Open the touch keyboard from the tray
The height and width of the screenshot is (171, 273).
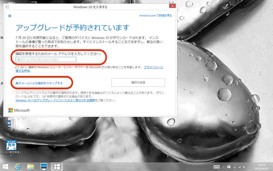[x=216, y=167]
